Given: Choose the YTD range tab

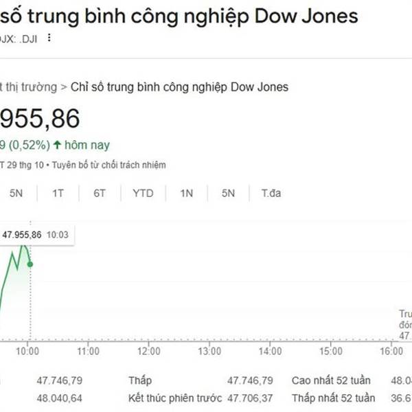Looking at the screenshot, I should point(143,193).
